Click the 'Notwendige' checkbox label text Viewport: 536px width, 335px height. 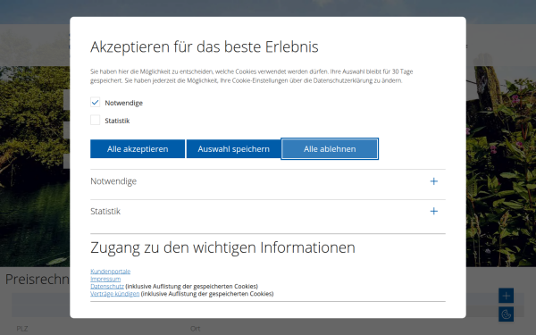click(x=123, y=103)
